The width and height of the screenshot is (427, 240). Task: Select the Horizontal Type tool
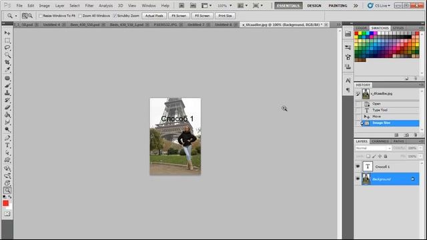[7, 145]
